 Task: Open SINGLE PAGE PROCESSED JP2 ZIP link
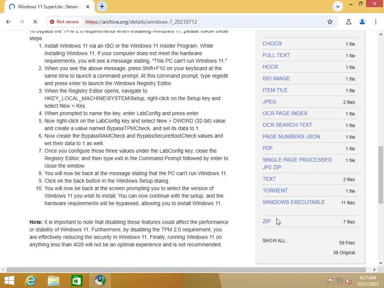coord(297,163)
